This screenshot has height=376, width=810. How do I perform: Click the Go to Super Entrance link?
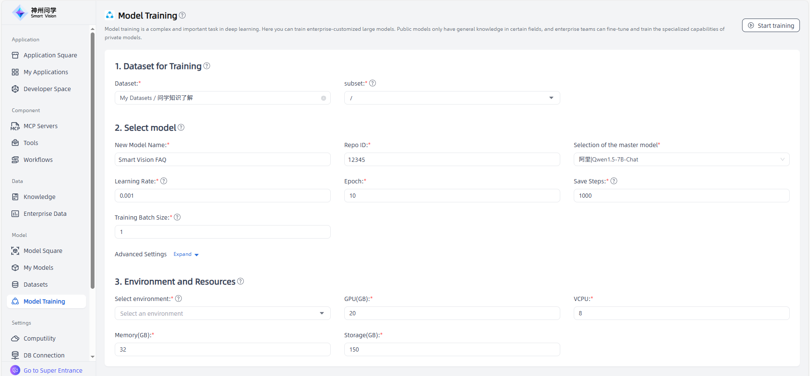click(53, 371)
